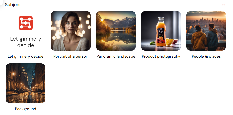The width and height of the screenshot is (233, 115).
Task: Click the 'People & places' caption text
Action: tap(206, 56)
